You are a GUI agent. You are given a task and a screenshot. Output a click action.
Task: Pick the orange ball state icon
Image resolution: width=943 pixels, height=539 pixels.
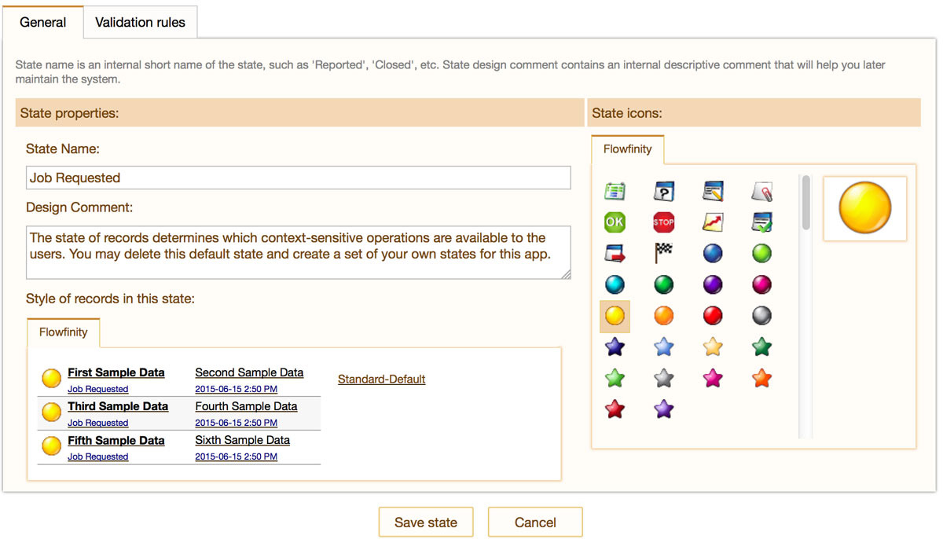click(x=664, y=315)
